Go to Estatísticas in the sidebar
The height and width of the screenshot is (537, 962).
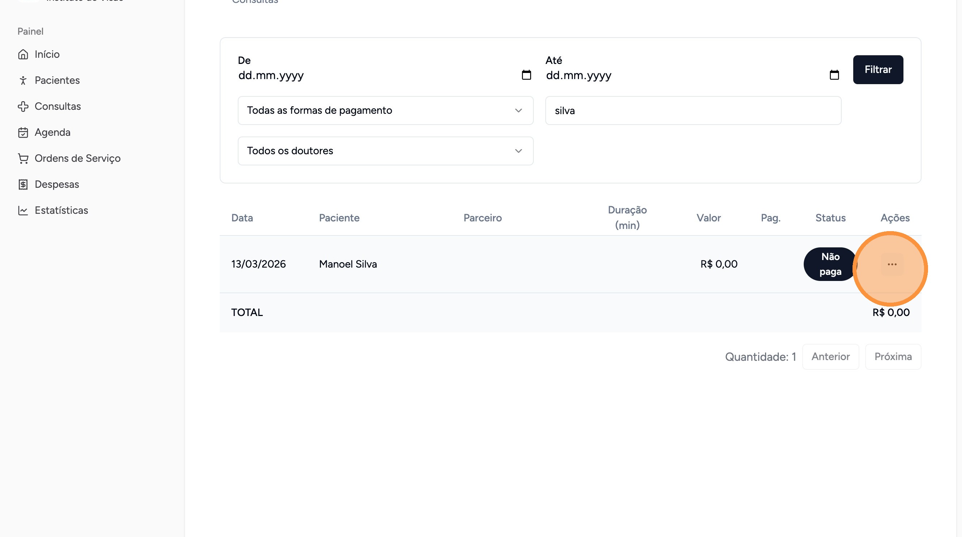click(x=61, y=211)
